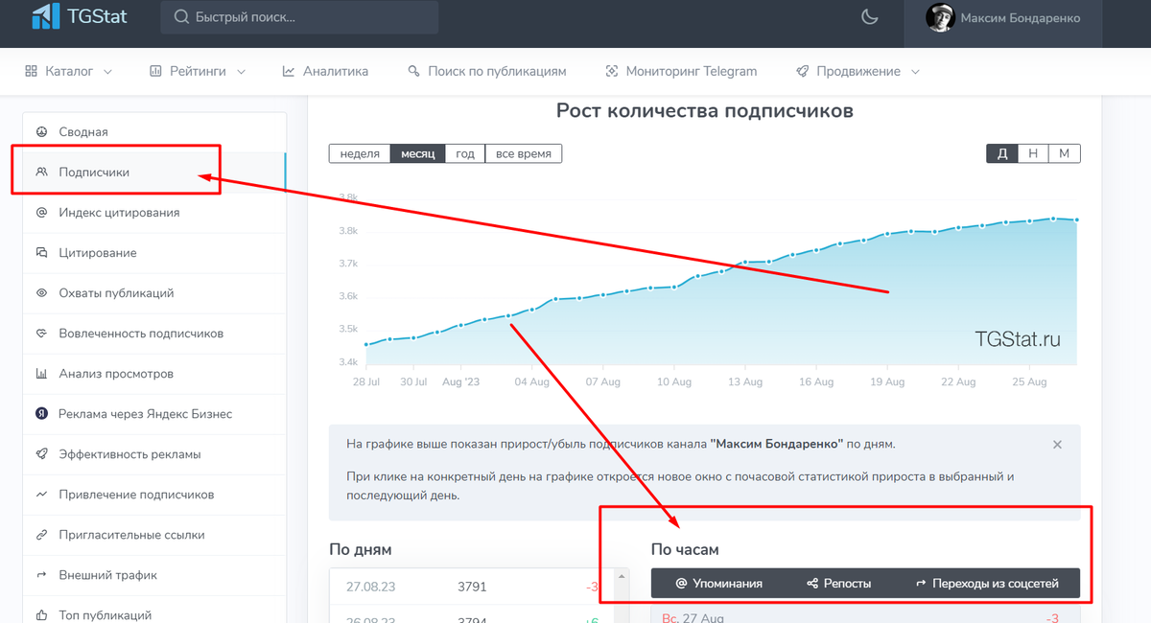The height and width of the screenshot is (623, 1151).
Task: Open the Репосты tab under По часам
Action: click(x=839, y=583)
